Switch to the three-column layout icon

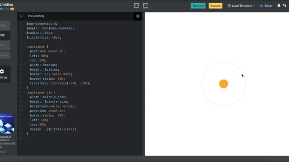coord(136,5)
